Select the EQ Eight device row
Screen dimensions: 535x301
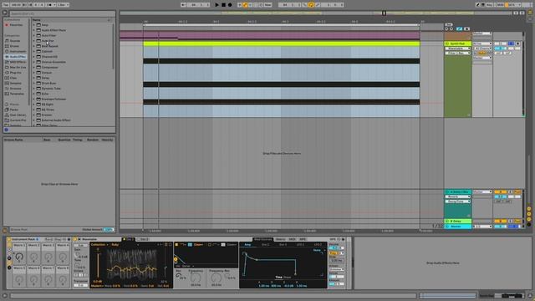tap(72, 104)
